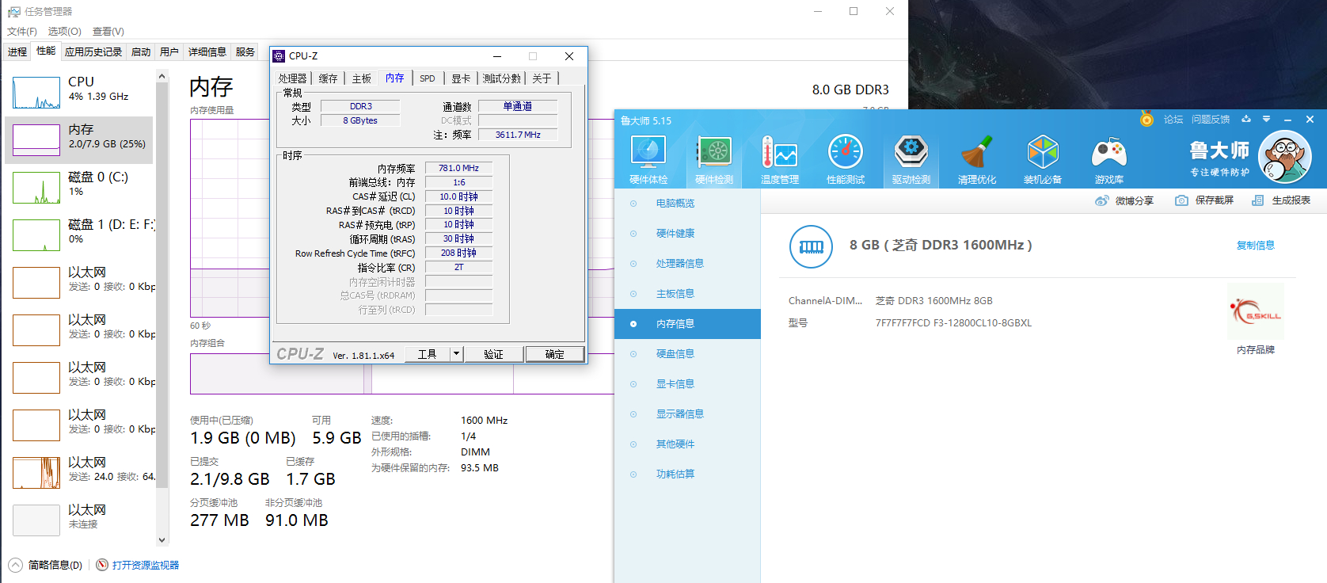Open the 选项(O) menu in Task Manager

pyautogui.click(x=64, y=32)
